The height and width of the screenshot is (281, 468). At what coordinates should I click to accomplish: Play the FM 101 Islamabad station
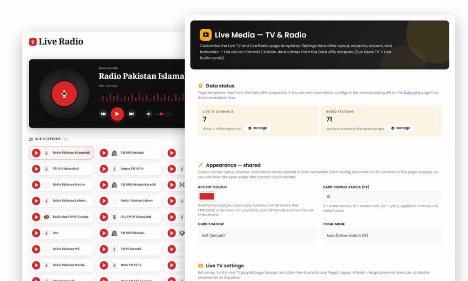click(x=36, y=169)
